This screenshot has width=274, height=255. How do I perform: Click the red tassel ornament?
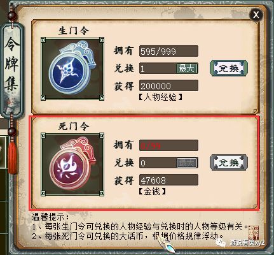tap(12, 156)
